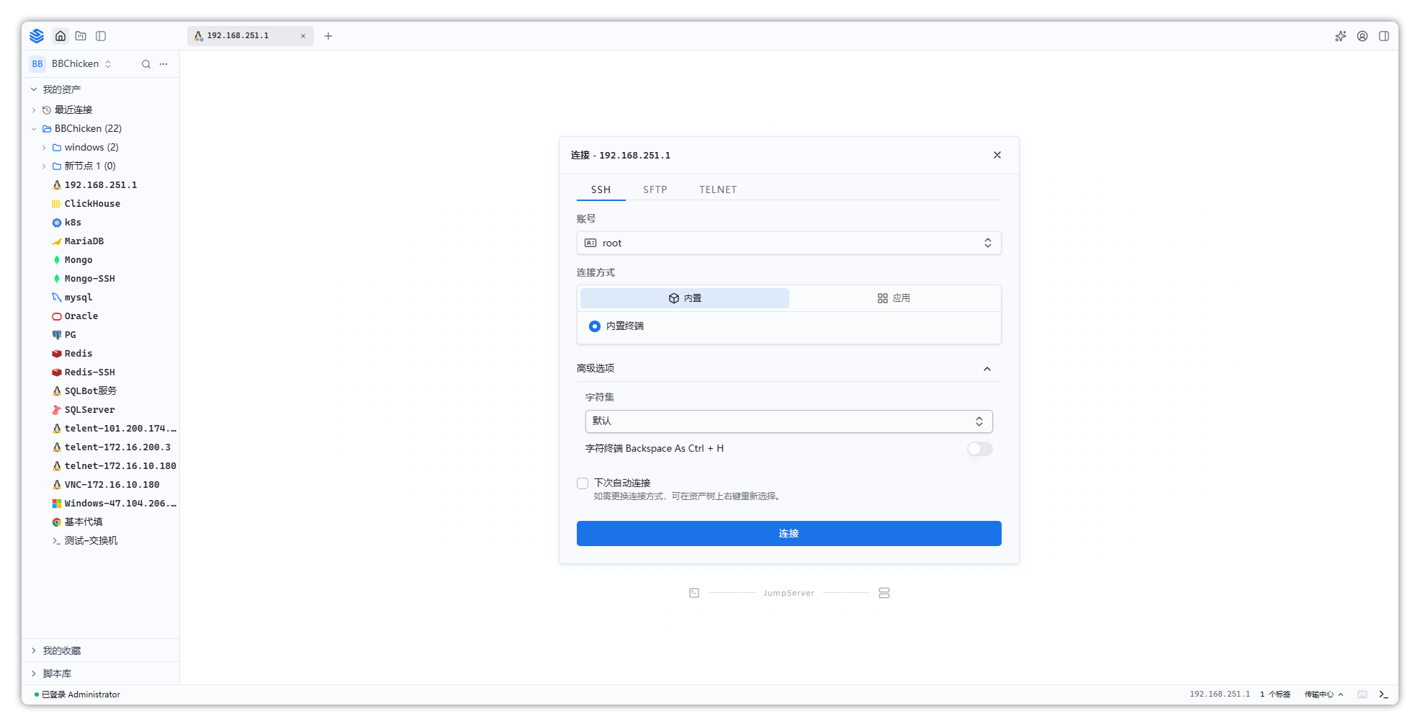The image size is (1420, 719).
Task: Select the SQLServer asset
Action: (x=89, y=410)
